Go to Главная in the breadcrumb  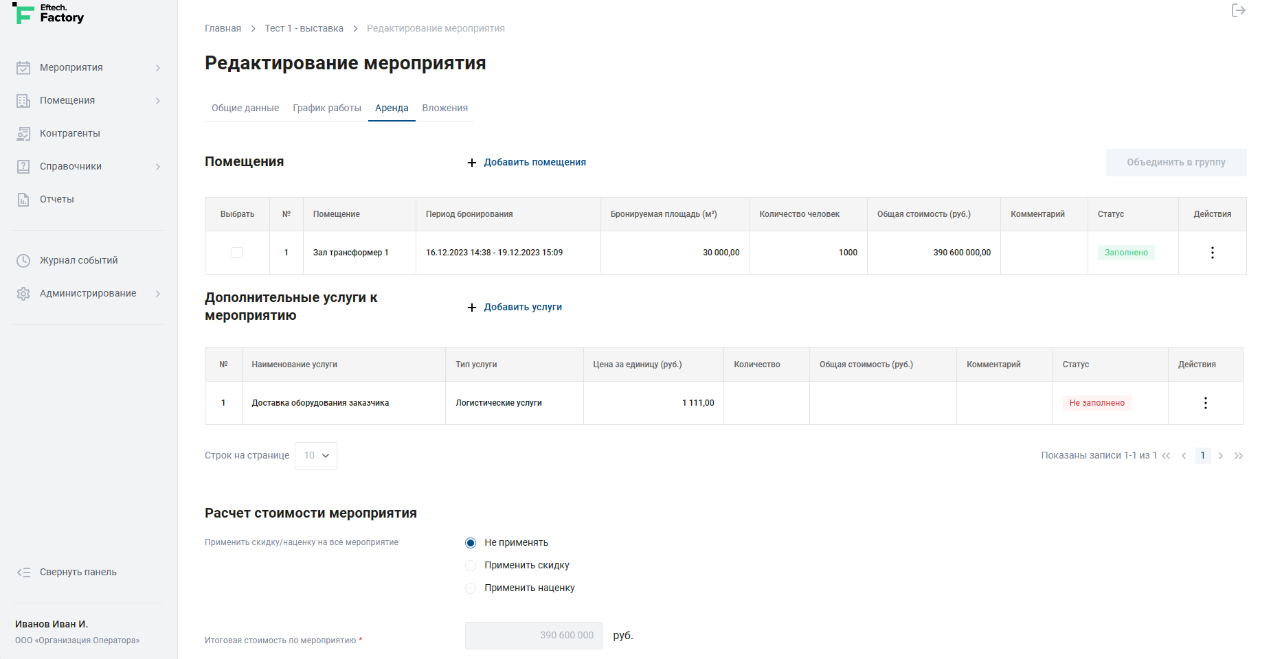click(223, 28)
